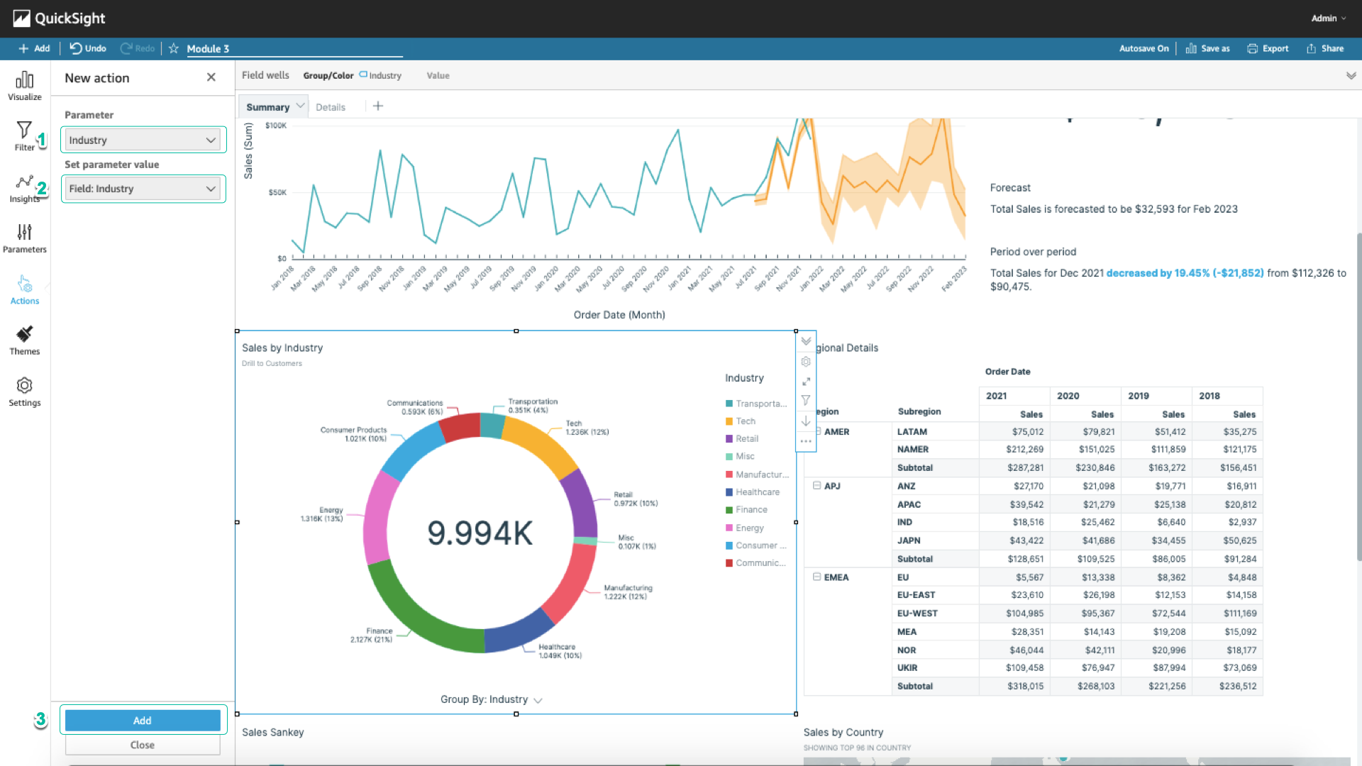Close the New action panel

211,77
